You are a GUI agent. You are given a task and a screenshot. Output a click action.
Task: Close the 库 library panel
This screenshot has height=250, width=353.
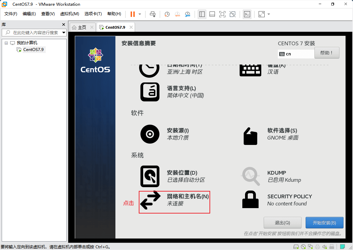64,25
